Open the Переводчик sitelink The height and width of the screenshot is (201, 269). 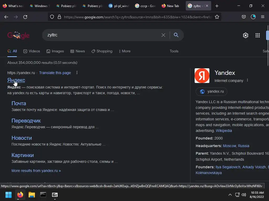(x=26, y=120)
